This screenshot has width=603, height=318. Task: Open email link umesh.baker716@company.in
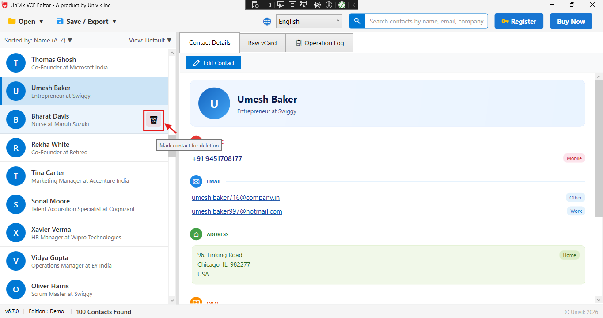click(x=235, y=198)
